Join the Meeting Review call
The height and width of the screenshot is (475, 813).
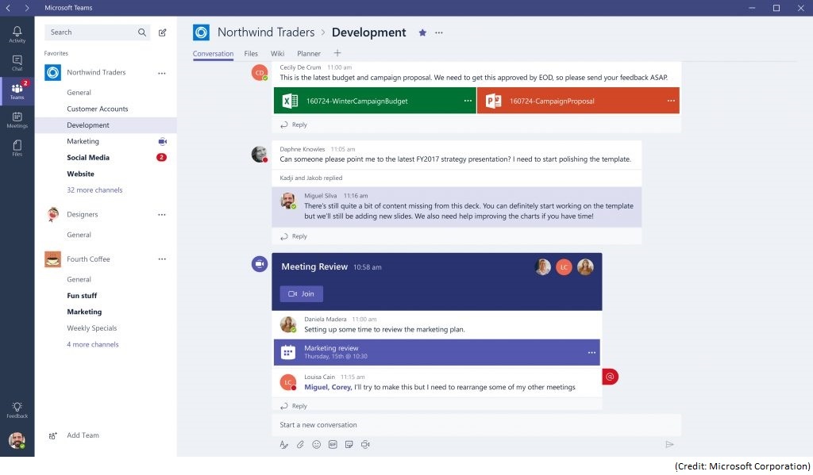tap(301, 293)
